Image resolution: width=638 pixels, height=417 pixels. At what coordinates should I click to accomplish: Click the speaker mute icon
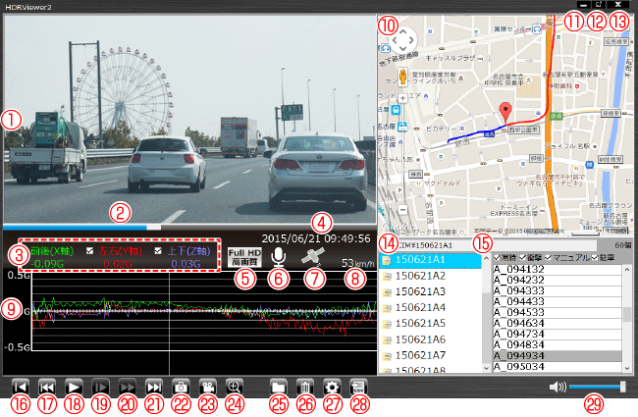tap(558, 387)
